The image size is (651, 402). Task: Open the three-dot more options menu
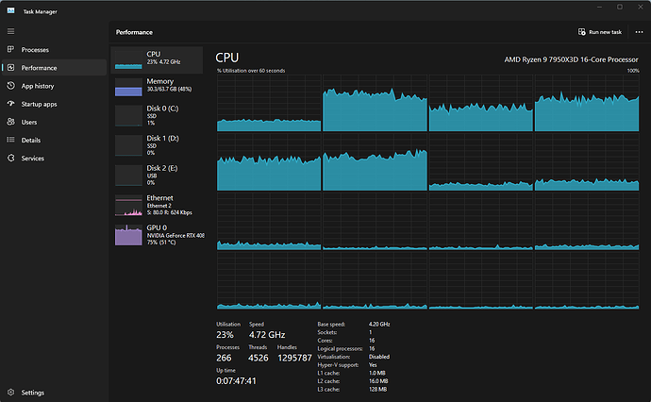pyautogui.click(x=639, y=32)
